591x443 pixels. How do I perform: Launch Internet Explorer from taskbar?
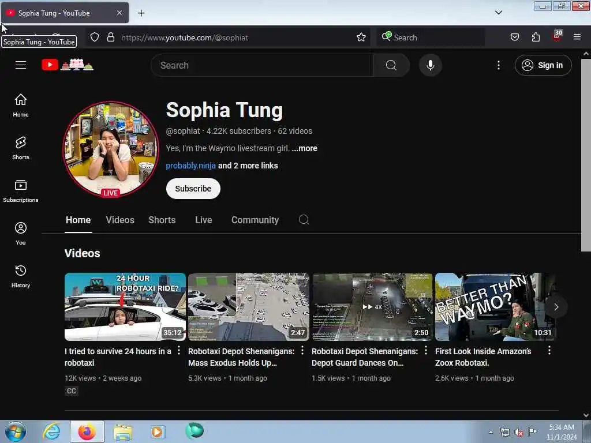[x=51, y=431]
